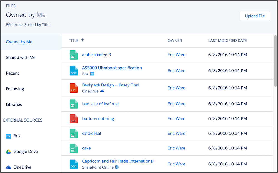Open the Shared with Me section

[x=21, y=58]
